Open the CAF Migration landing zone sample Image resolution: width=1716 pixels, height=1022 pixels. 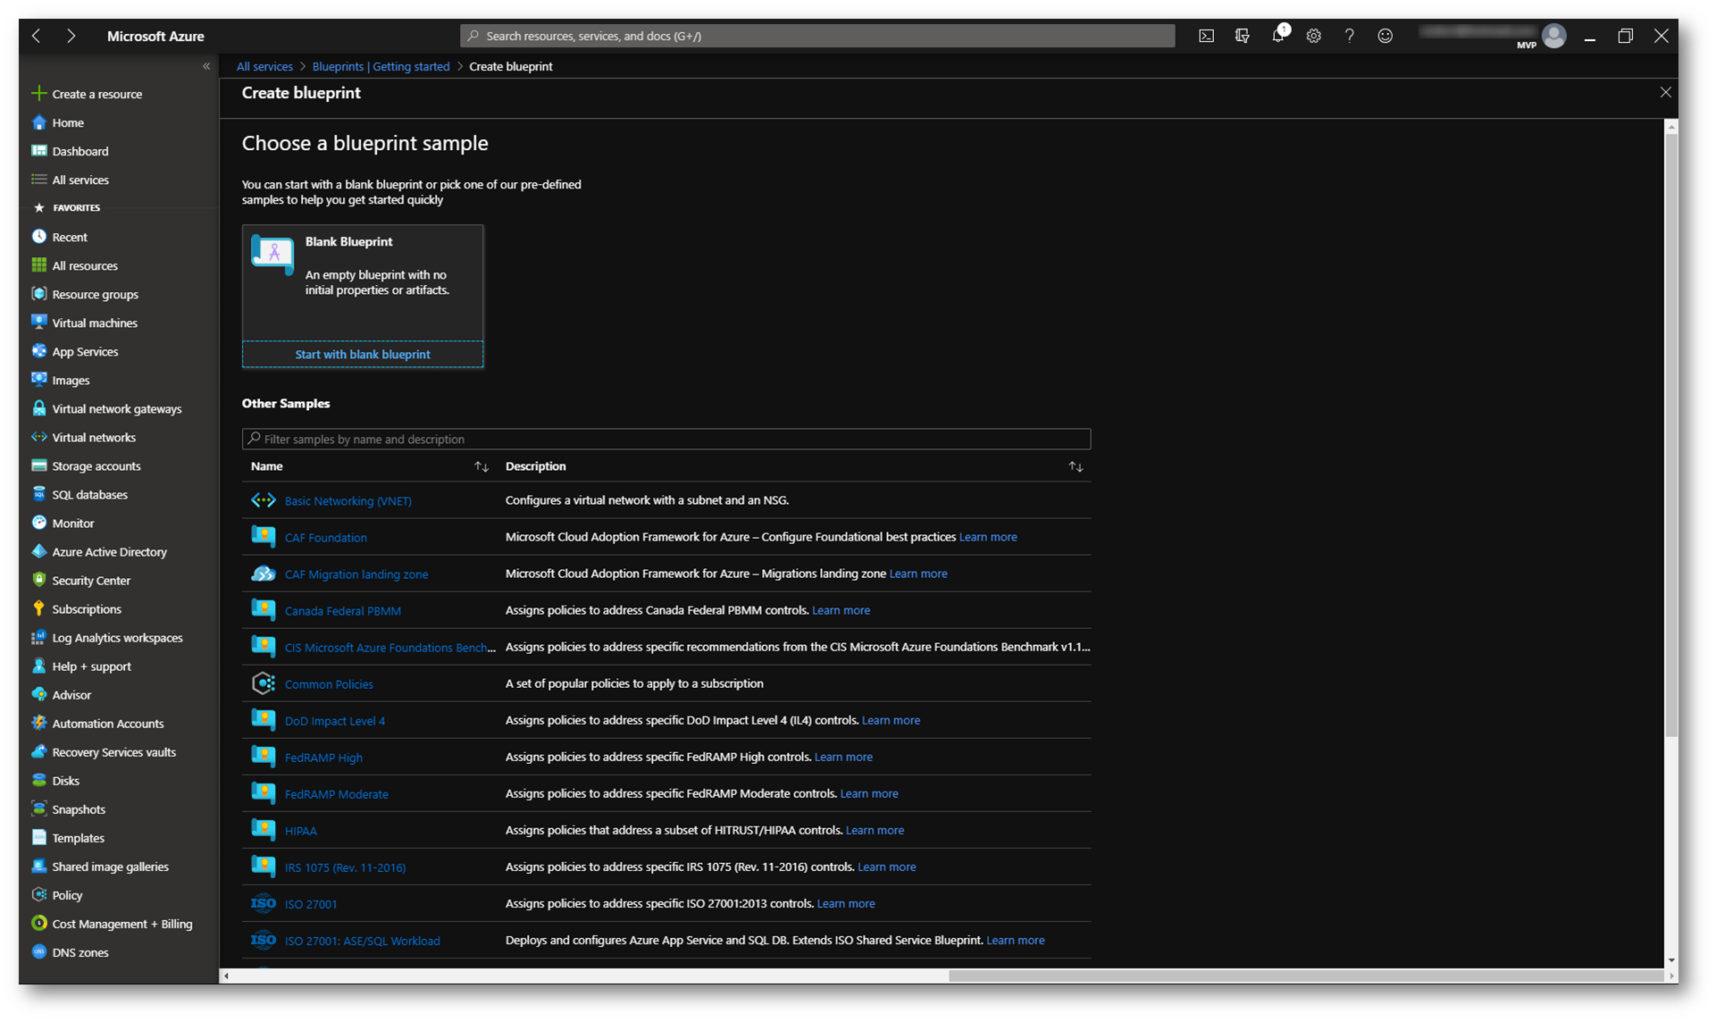point(356,574)
